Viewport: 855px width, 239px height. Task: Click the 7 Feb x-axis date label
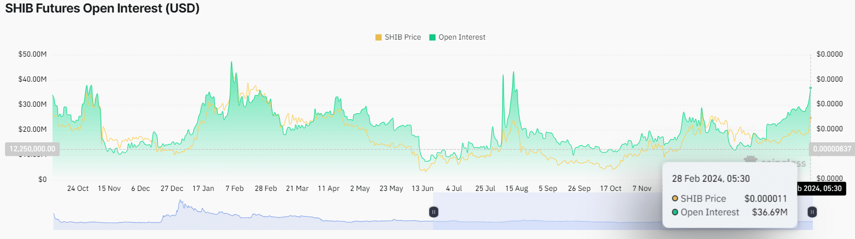tap(234, 188)
